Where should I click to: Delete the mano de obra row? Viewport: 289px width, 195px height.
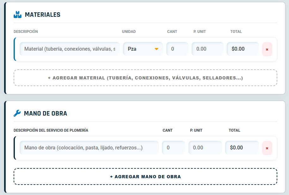267,148
